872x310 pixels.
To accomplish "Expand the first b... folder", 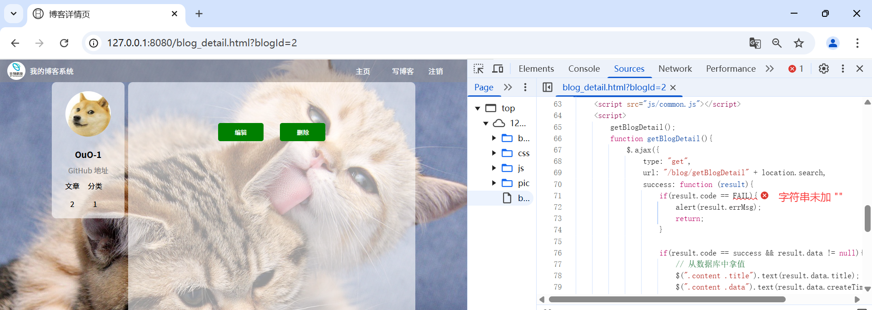I will 494,138.
